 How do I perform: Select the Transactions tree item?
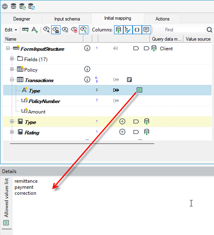pos(39,80)
